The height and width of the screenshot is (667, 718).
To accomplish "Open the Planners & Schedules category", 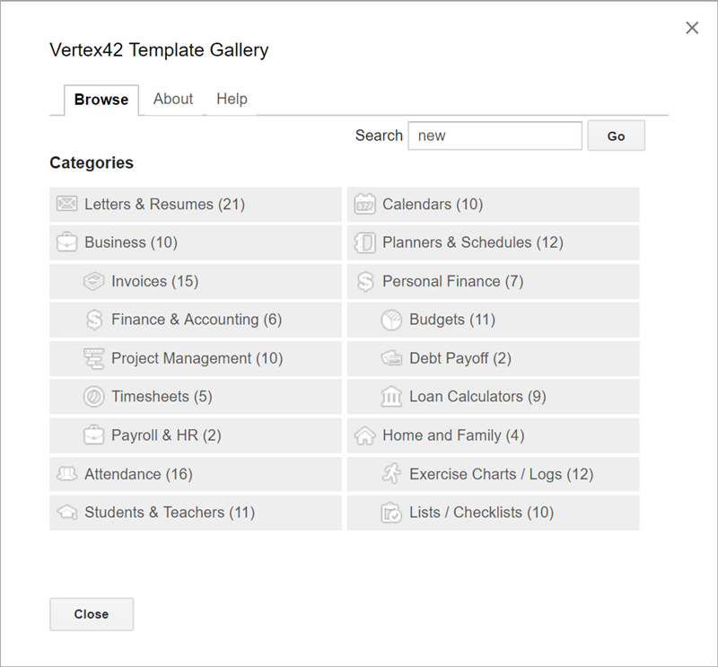I will pos(472,242).
